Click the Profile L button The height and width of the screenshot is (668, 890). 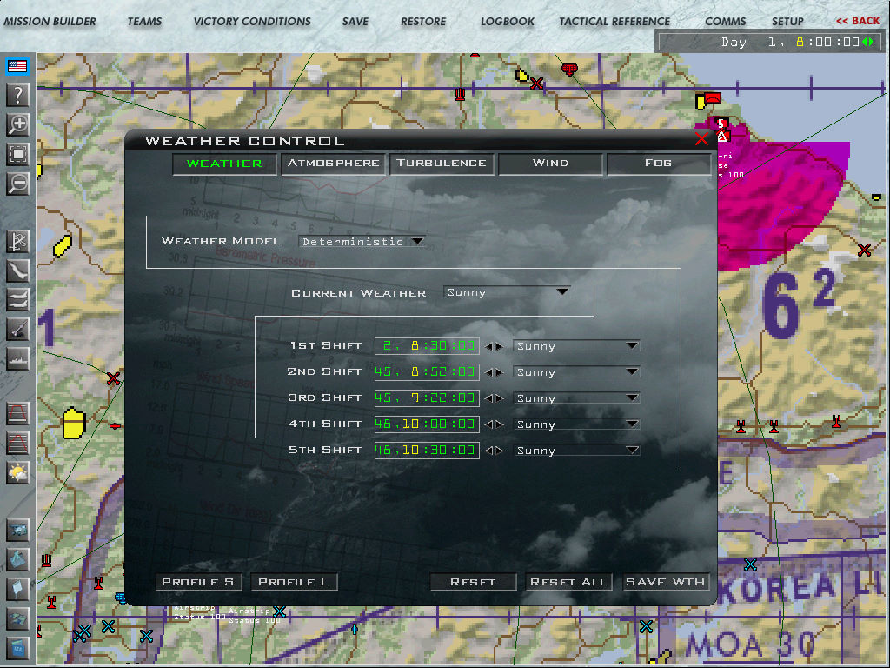click(x=294, y=582)
